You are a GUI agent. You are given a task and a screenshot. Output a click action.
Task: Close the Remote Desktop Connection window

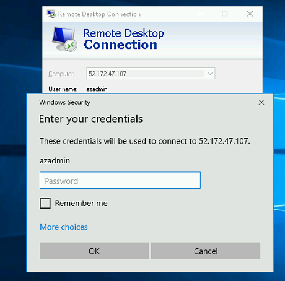(x=250, y=14)
